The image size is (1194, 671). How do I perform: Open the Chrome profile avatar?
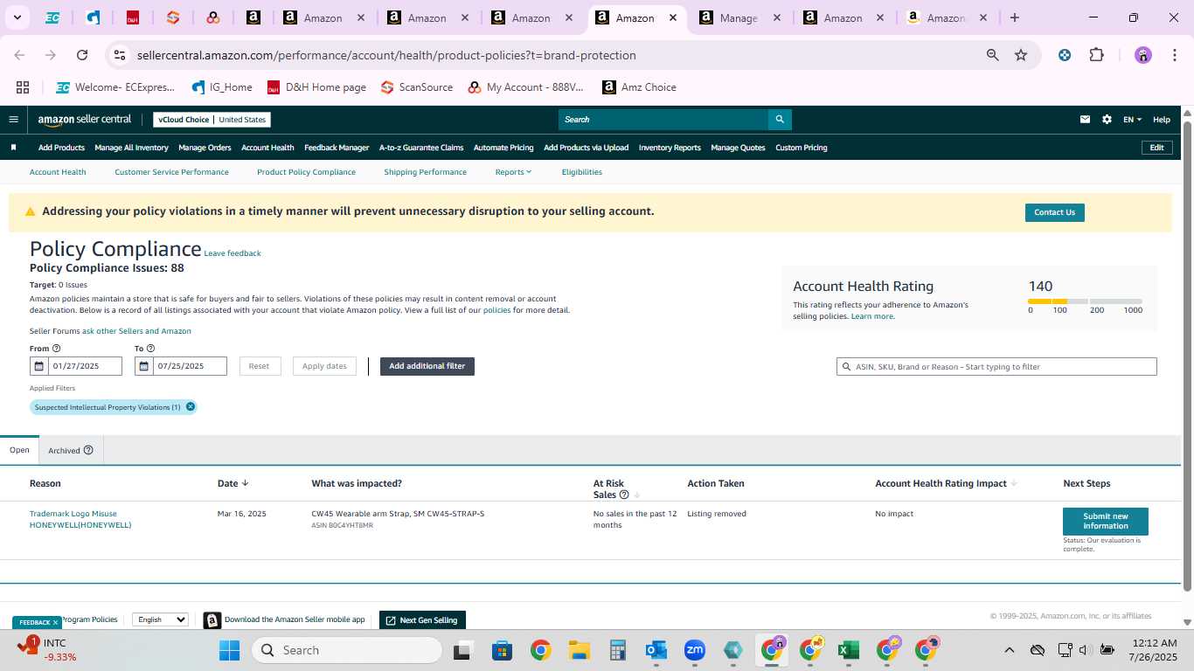coord(1143,55)
